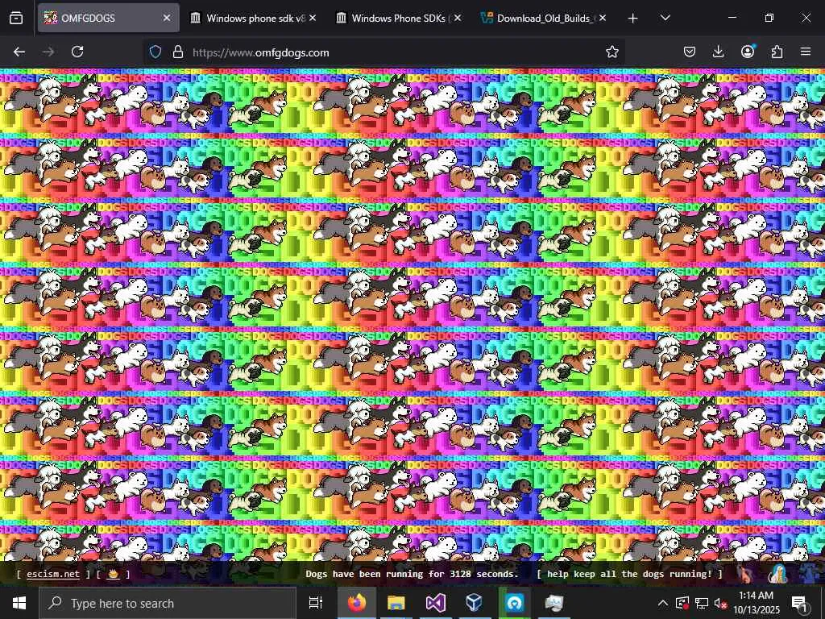This screenshot has height=619, width=825.
Task: Open the clock showing 1:14 AM
Action: 756,603
